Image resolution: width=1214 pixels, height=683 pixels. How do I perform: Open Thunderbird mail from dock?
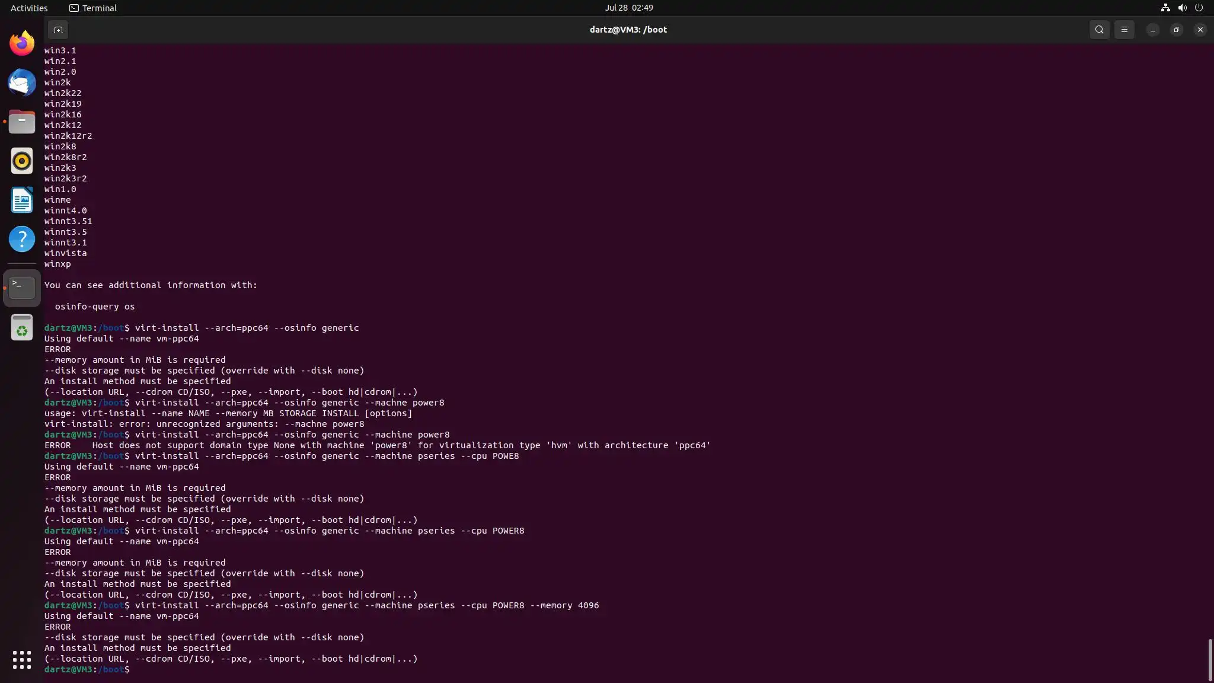click(22, 82)
